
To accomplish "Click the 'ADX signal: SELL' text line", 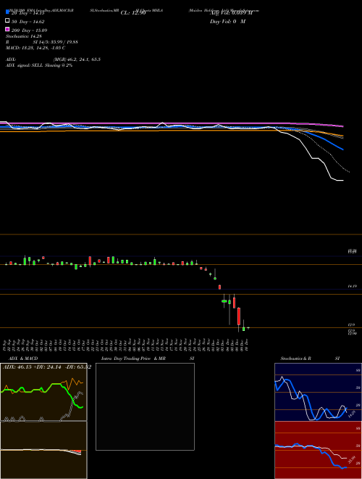I will click(39, 65).
